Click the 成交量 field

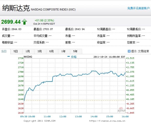(x=8, y=36)
